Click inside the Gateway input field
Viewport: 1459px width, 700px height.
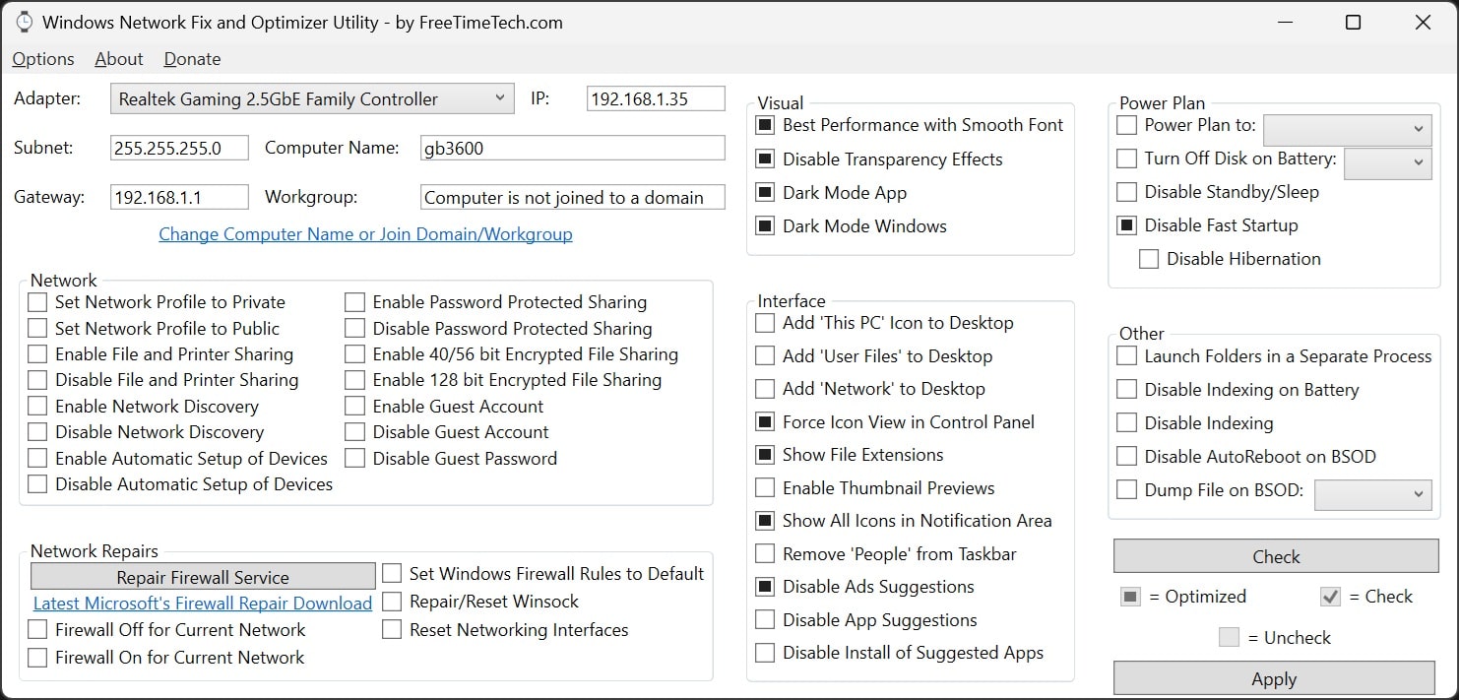pos(177,196)
